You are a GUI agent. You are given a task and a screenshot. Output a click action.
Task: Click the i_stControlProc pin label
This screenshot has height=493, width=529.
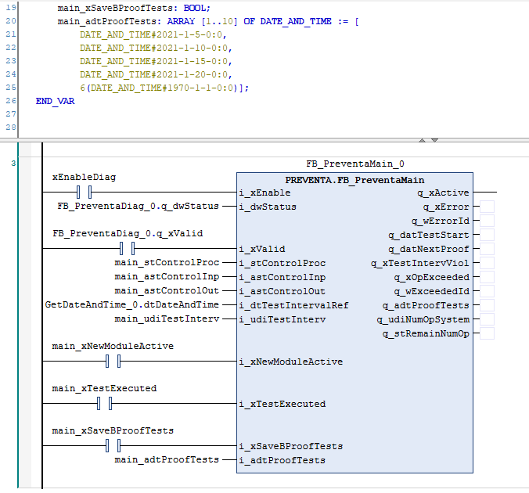point(282,263)
